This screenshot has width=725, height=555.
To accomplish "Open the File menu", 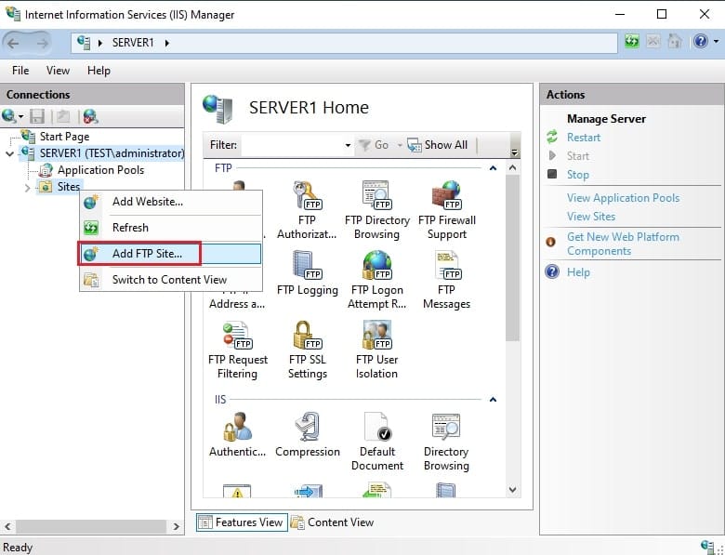I will point(20,71).
